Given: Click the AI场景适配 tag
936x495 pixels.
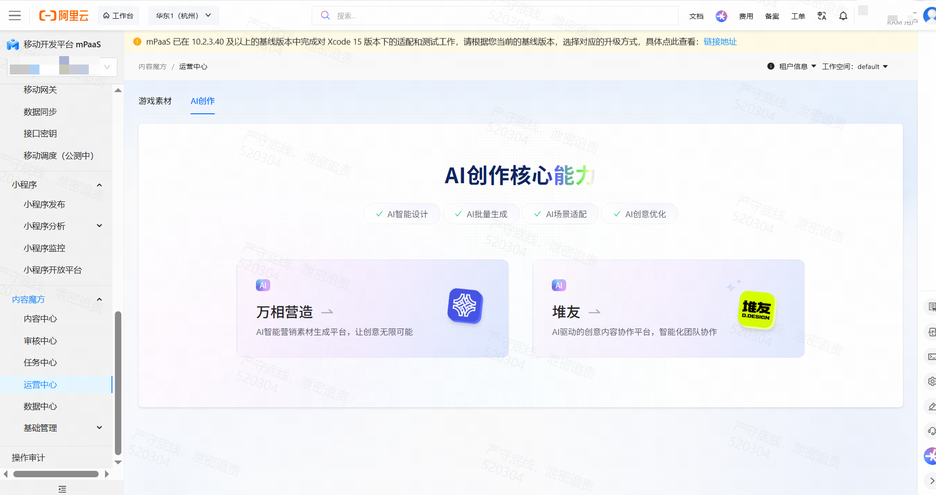Looking at the screenshot, I should 561,214.
